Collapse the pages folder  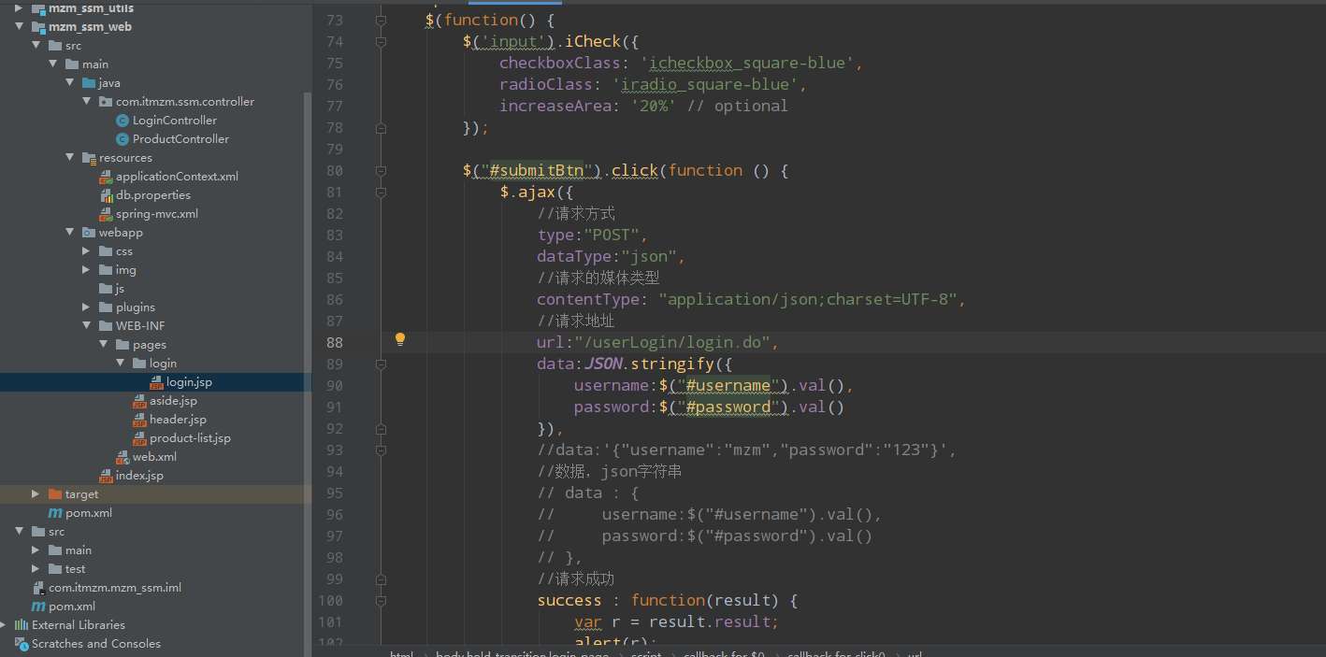[103, 345]
